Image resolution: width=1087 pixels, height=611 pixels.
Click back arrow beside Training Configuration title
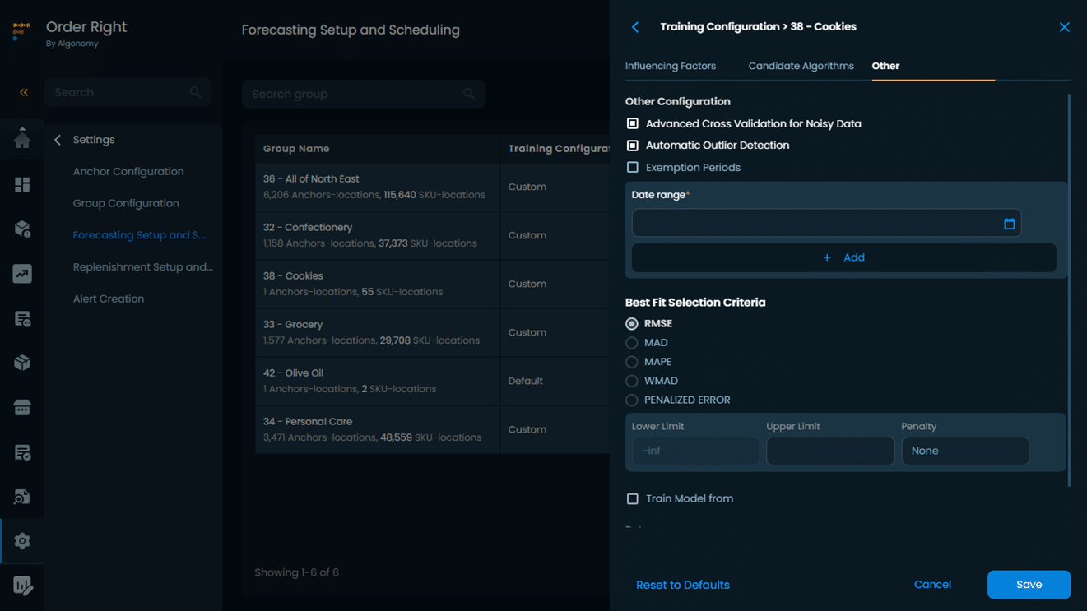click(x=635, y=27)
